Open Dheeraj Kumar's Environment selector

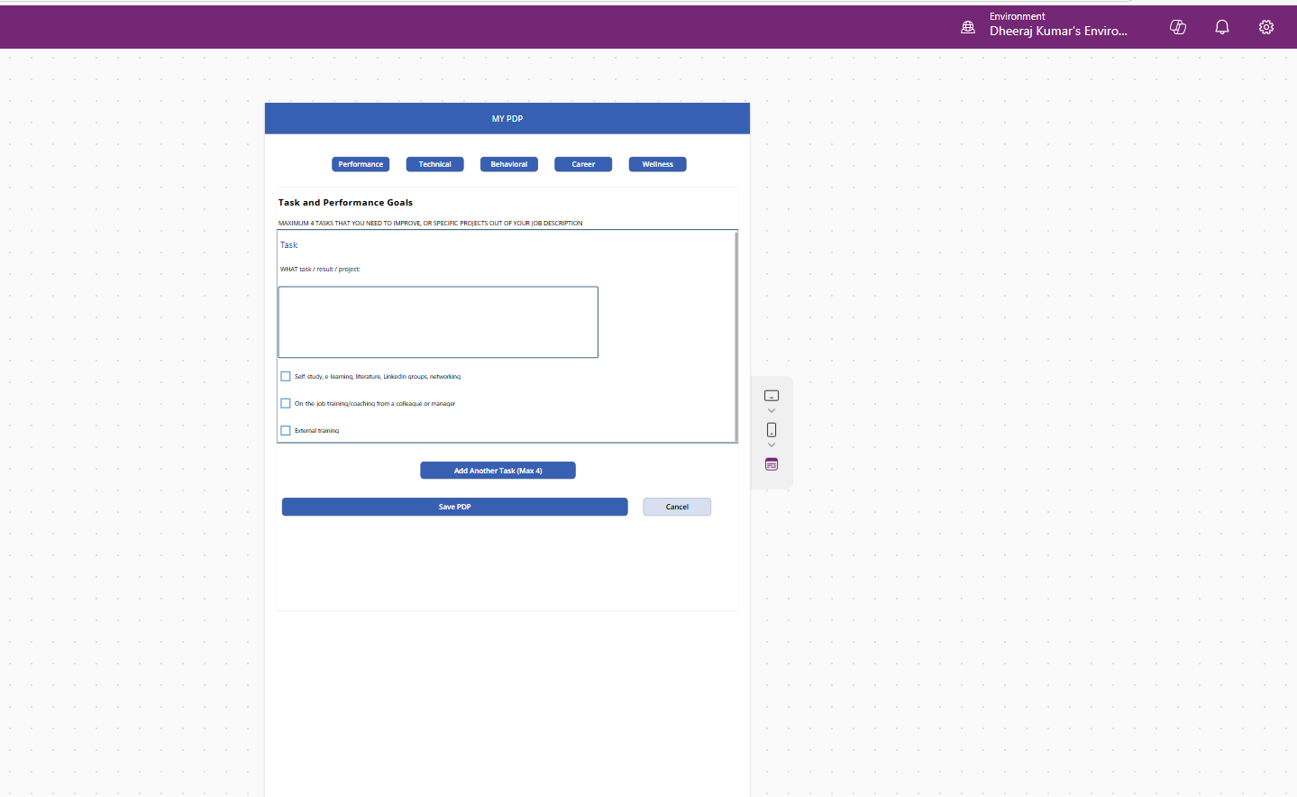click(1057, 31)
